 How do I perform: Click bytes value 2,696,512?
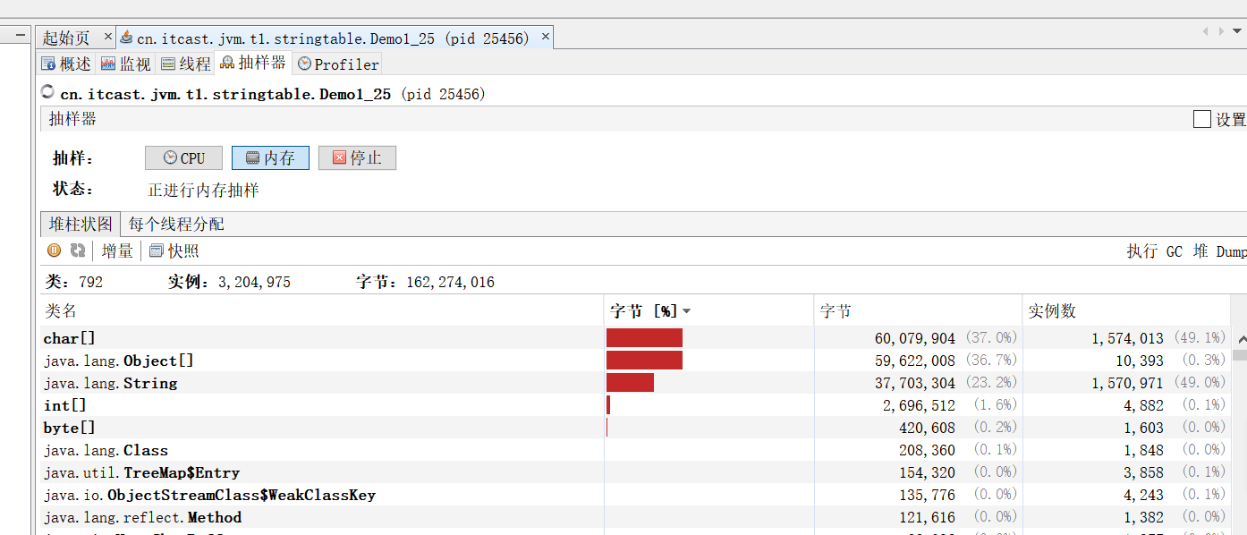(919, 405)
